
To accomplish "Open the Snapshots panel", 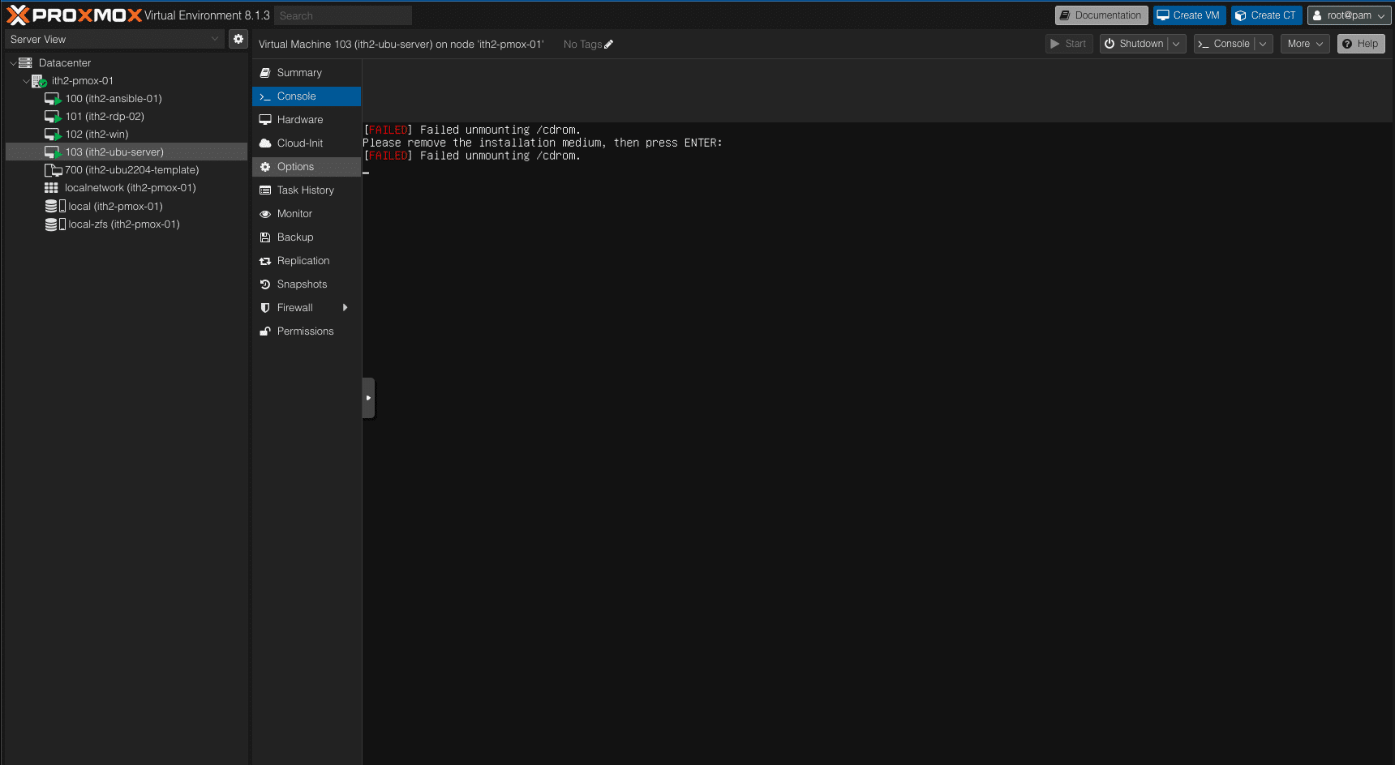I will click(302, 284).
